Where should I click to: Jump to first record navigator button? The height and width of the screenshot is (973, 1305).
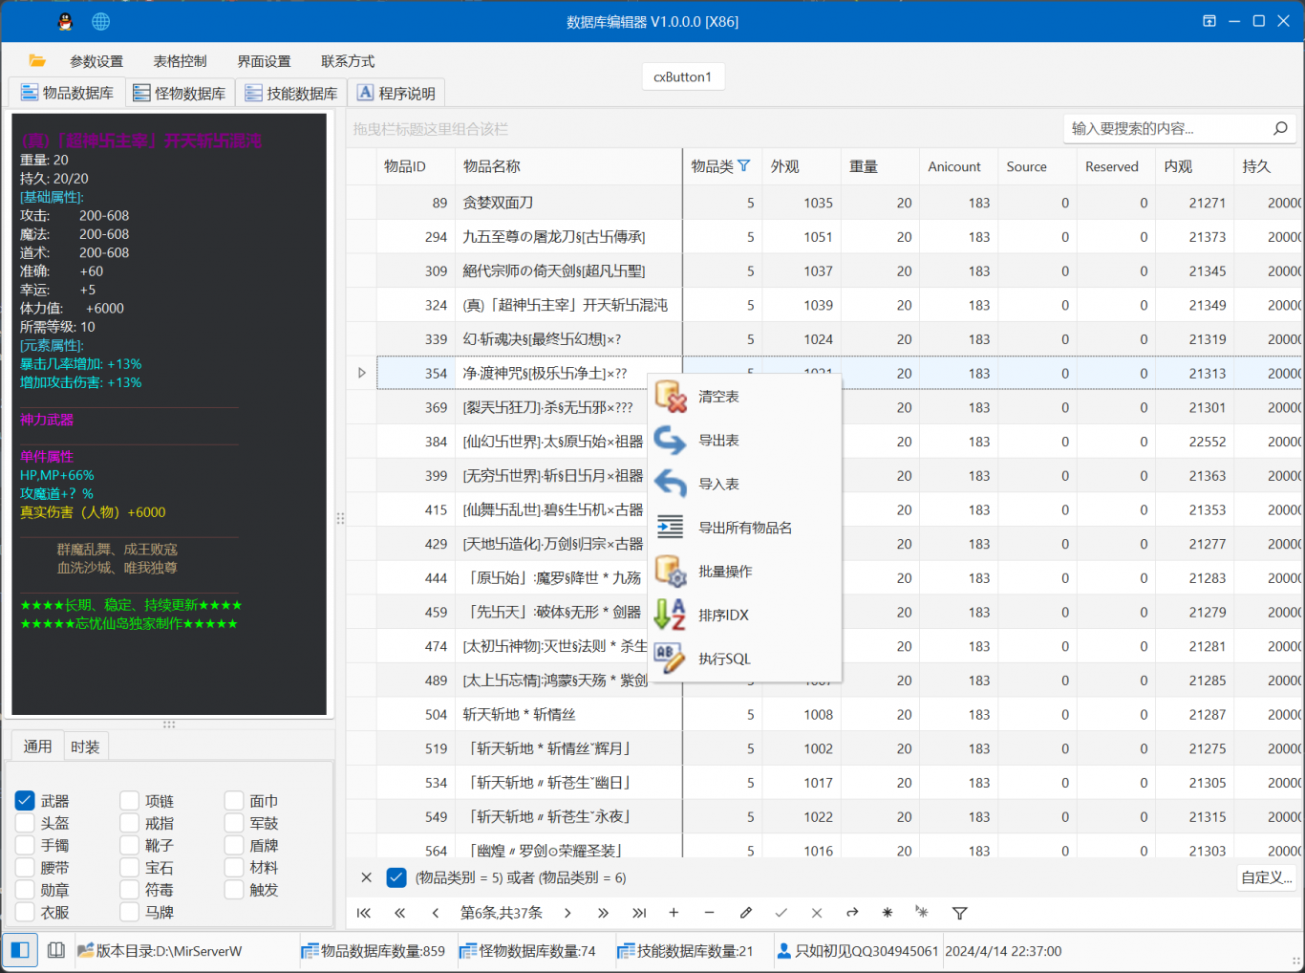364,913
